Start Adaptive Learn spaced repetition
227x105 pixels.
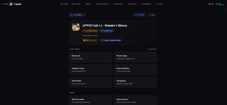(90, 70)
